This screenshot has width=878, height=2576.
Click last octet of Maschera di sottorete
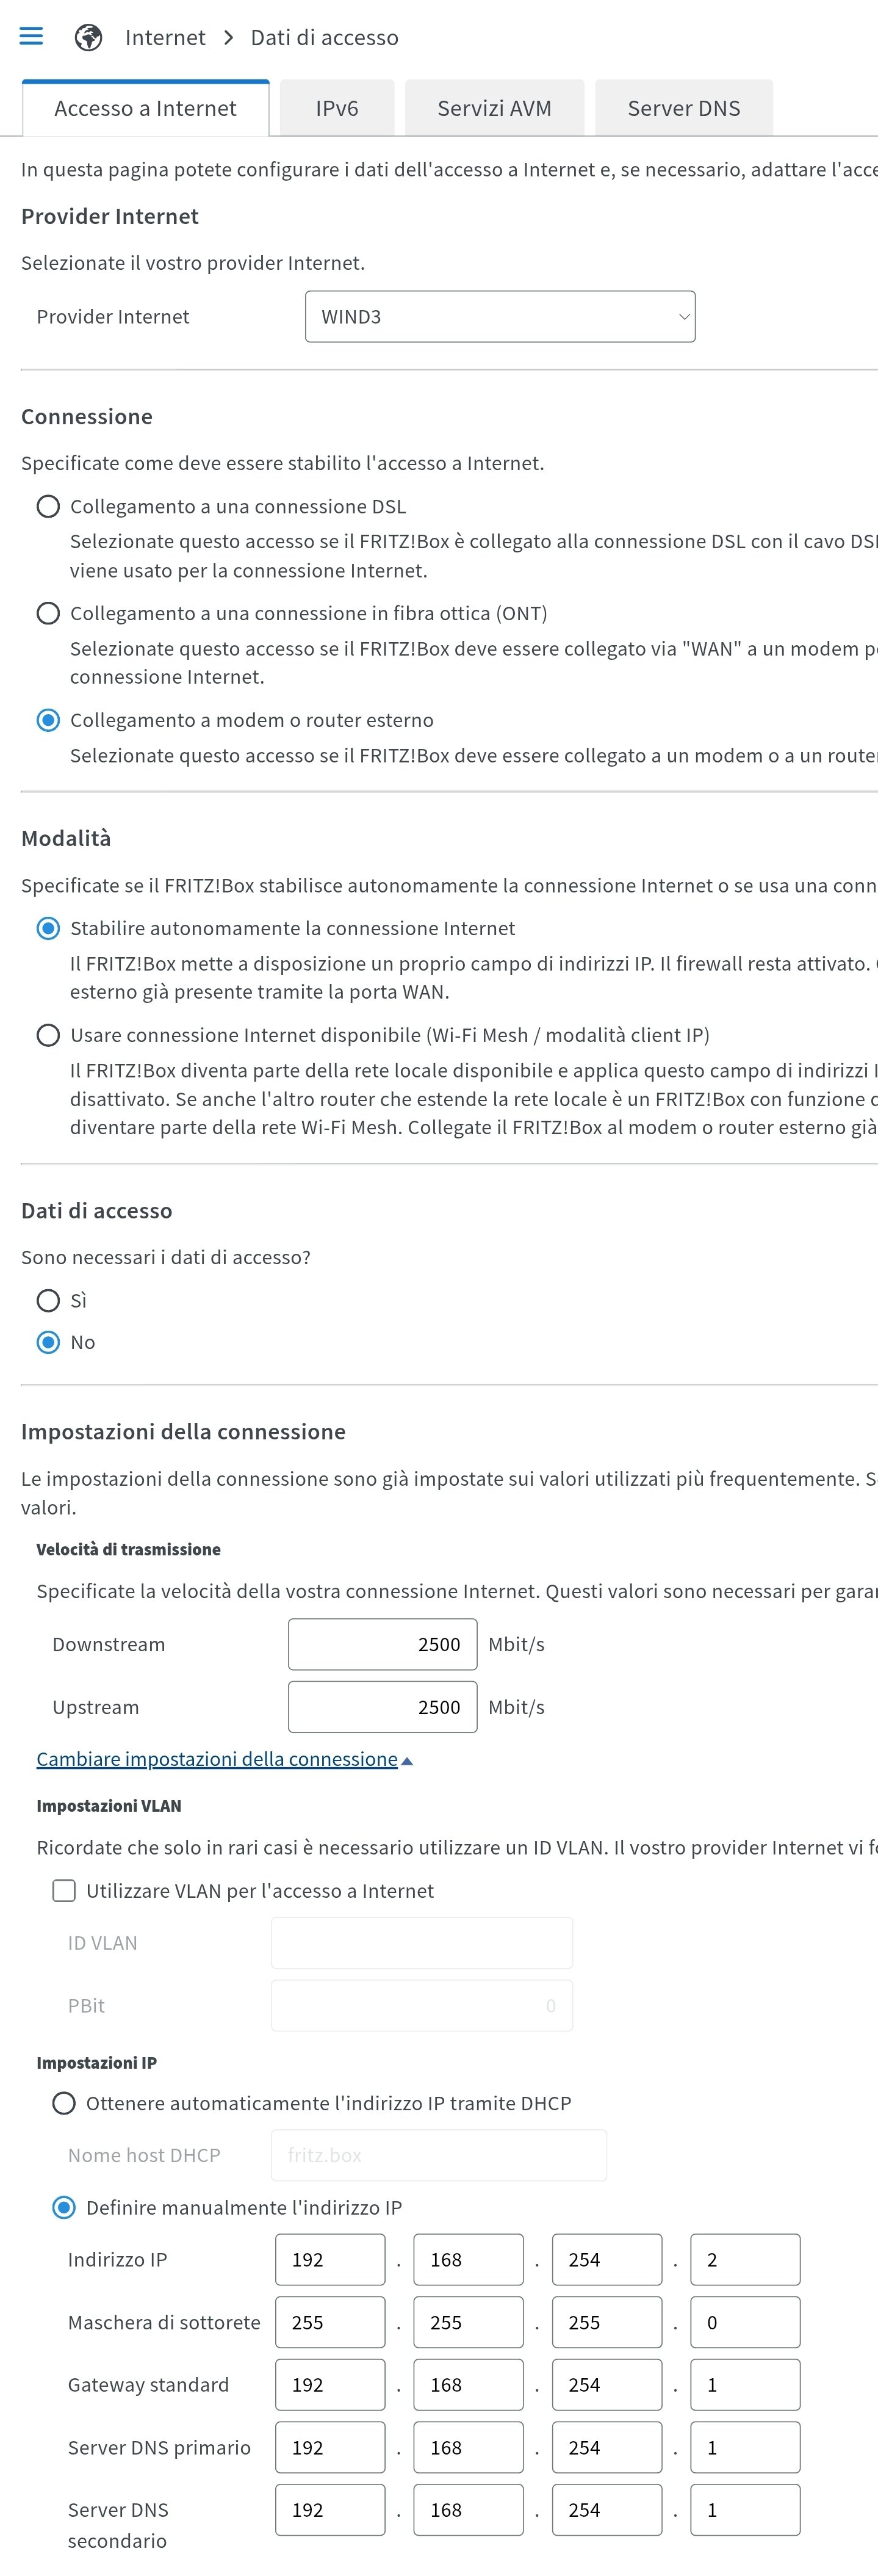[745, 2322]
